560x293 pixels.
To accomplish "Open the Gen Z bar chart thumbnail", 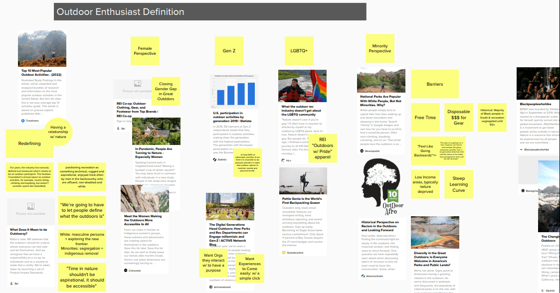I will 234,91.
